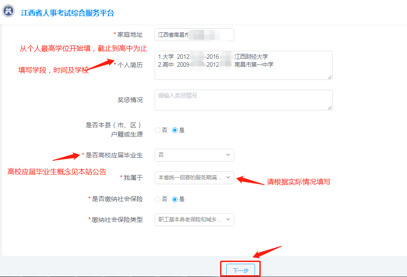Click the Jiangxi personnel exam platform logo
The height and width of the screenshot is (277, 407).
[8, 11]
